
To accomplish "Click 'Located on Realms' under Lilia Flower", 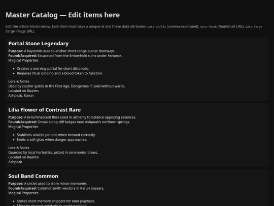I will [x=23, y=157].
